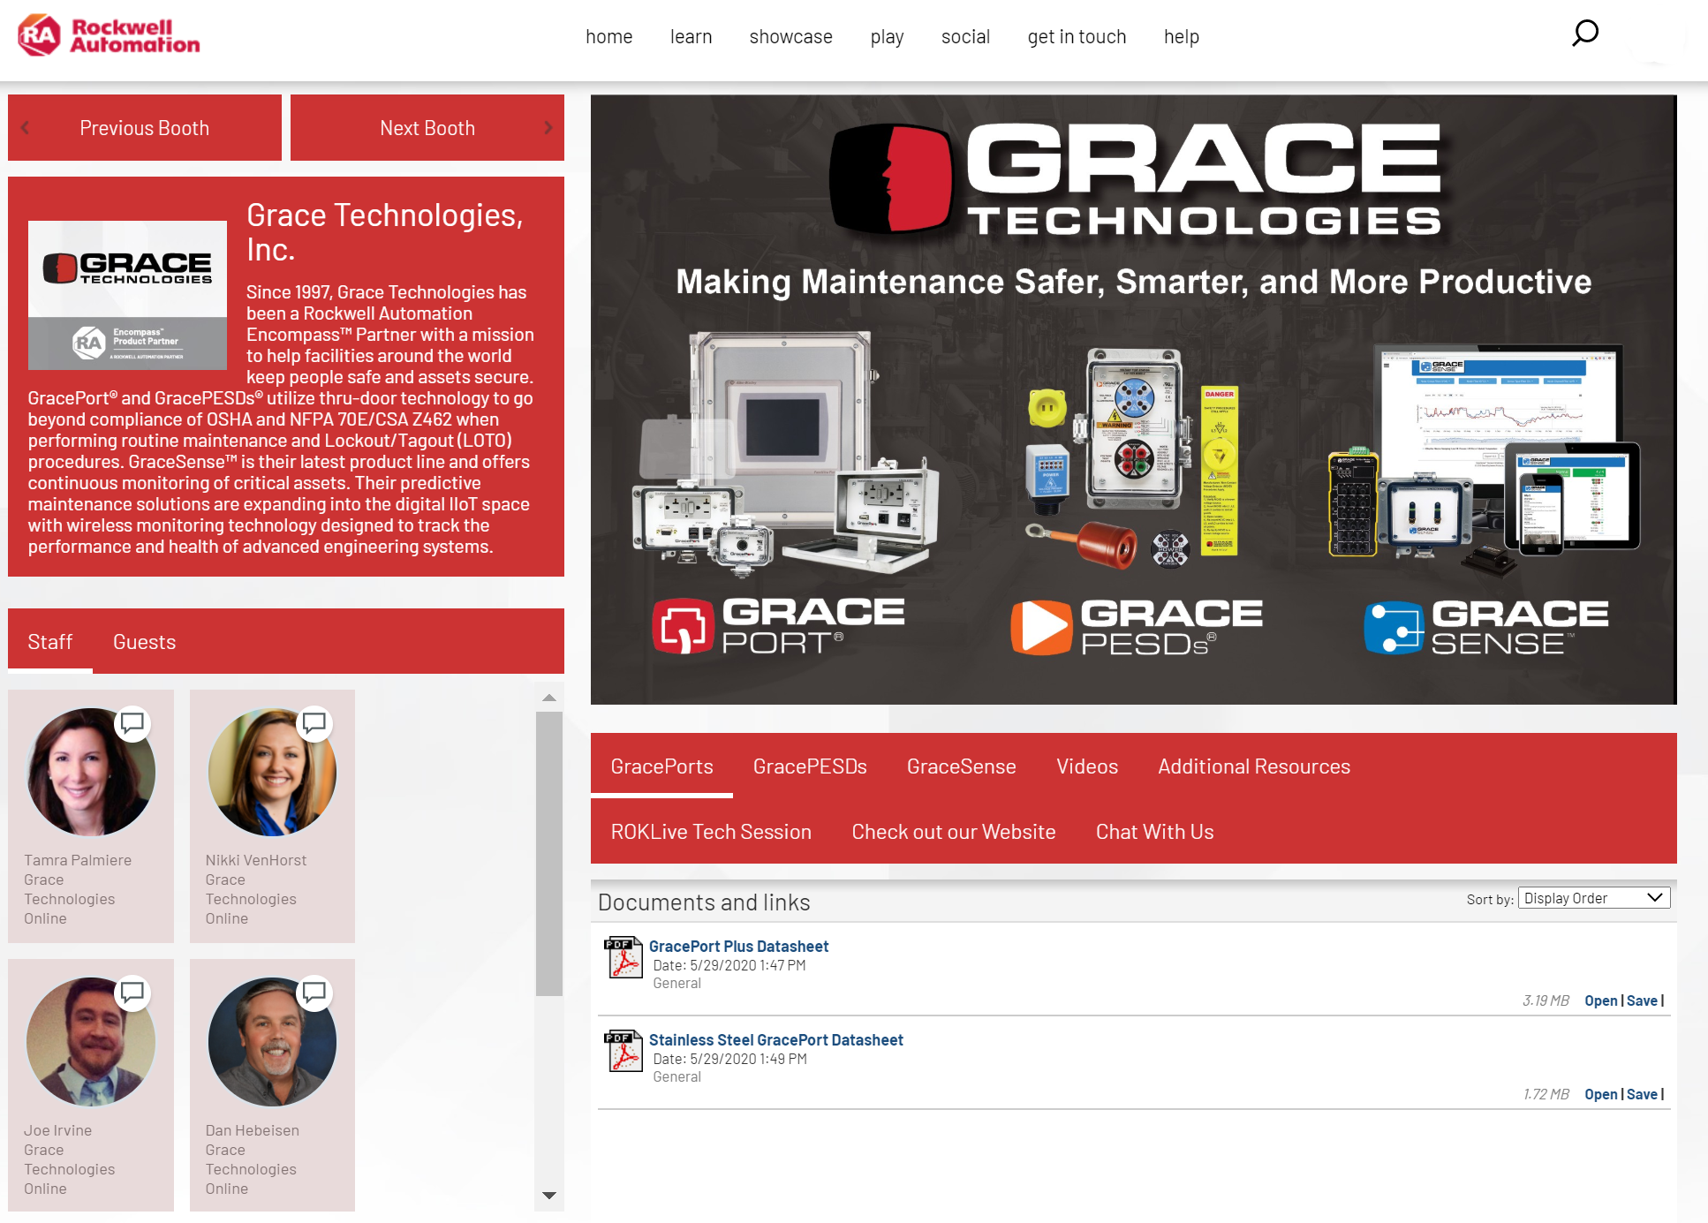
Task: Click the Grace Technologies, Inc. heading
Action: point(385,232)
